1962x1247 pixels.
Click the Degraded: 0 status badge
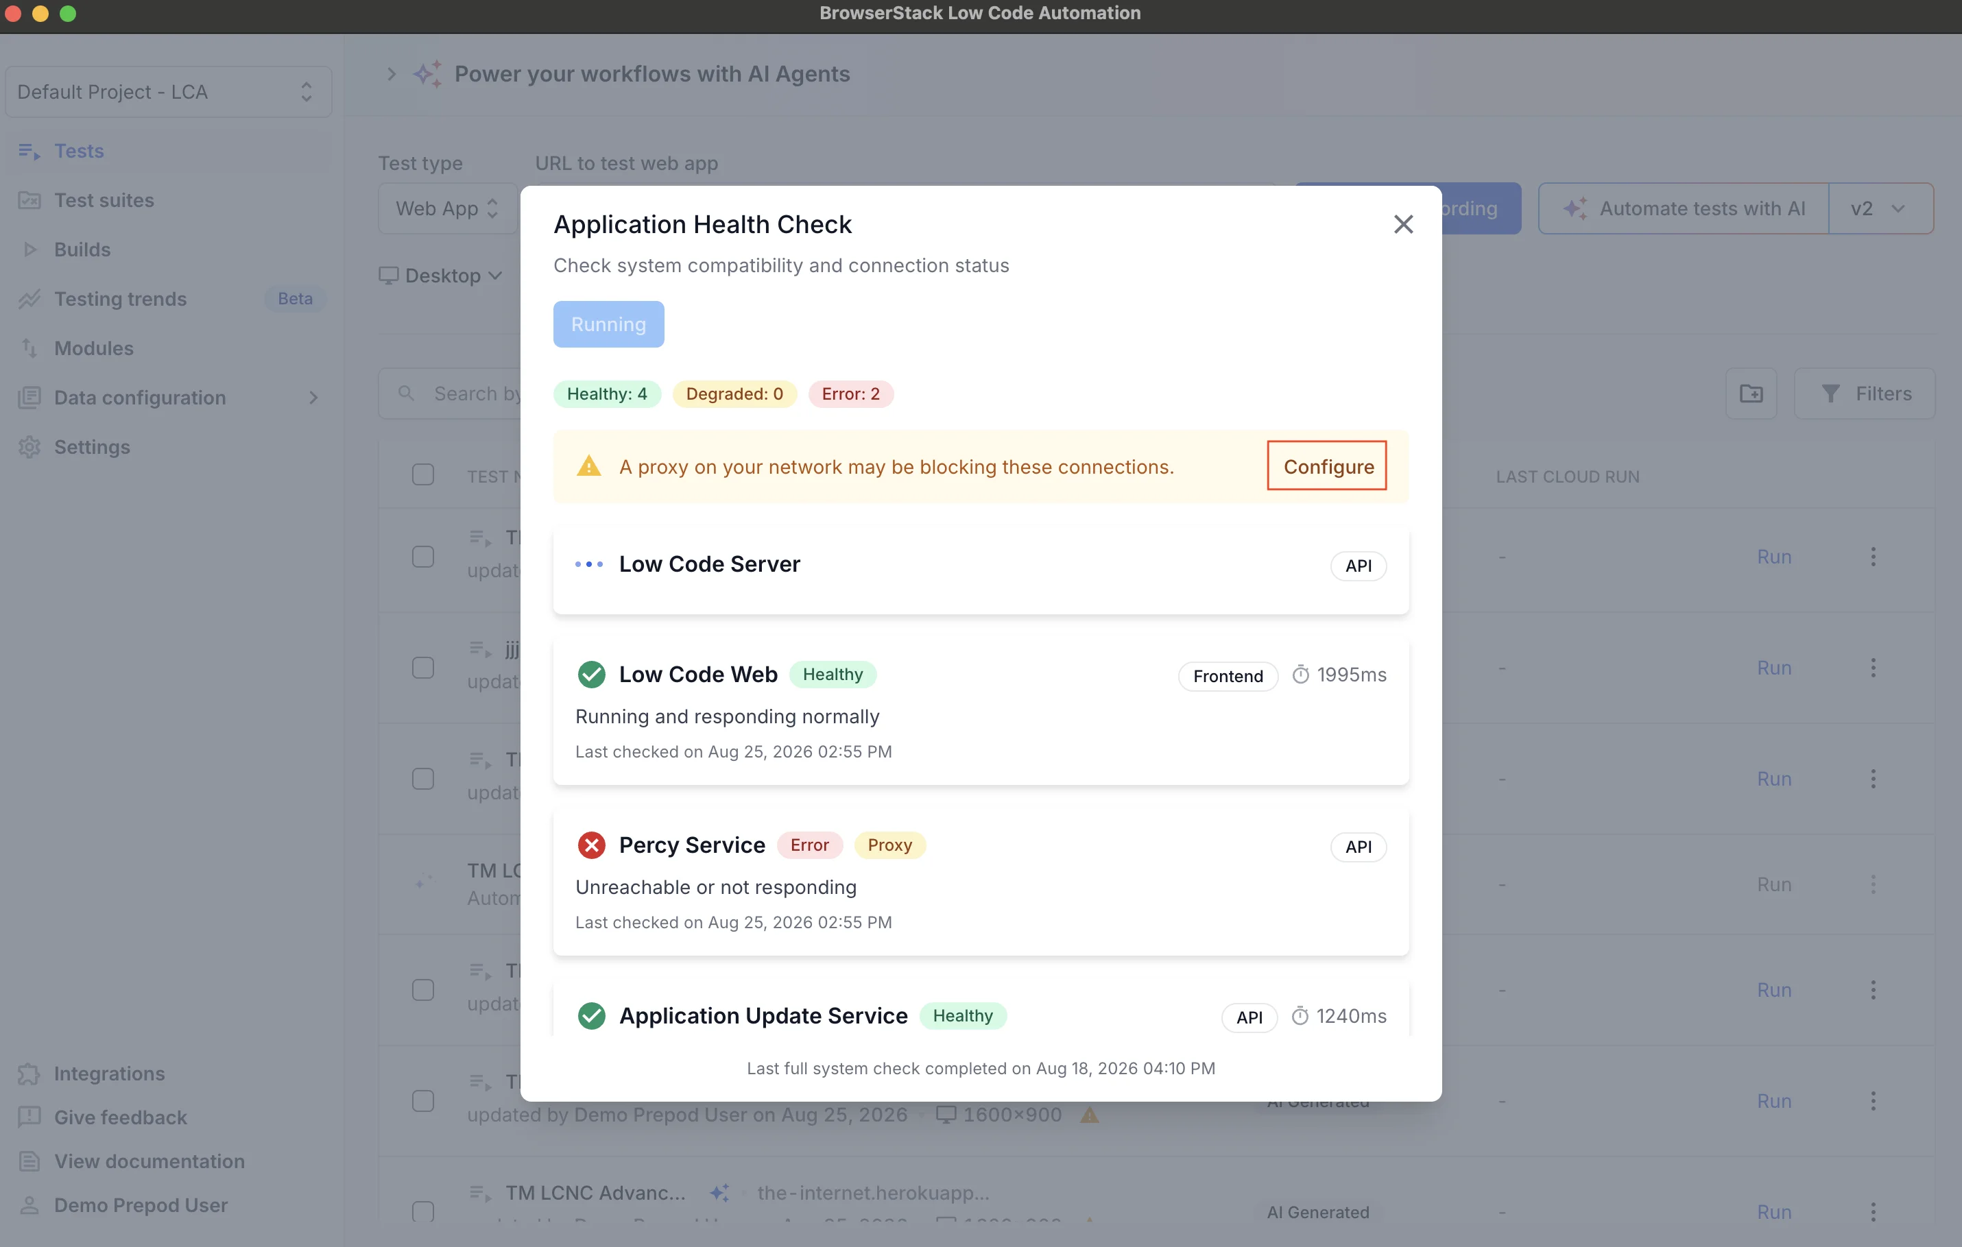click(x=734, y=394)
